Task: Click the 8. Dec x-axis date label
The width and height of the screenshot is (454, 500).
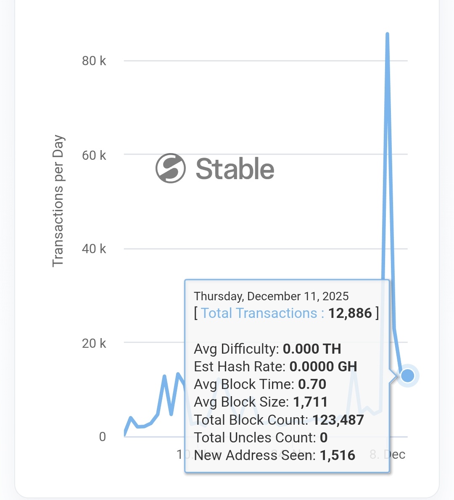Action: (388, 455)
